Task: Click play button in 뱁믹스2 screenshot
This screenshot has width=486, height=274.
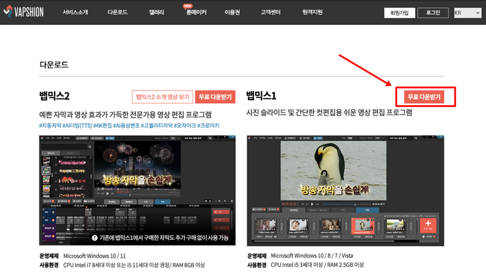Action: (108, 193)
